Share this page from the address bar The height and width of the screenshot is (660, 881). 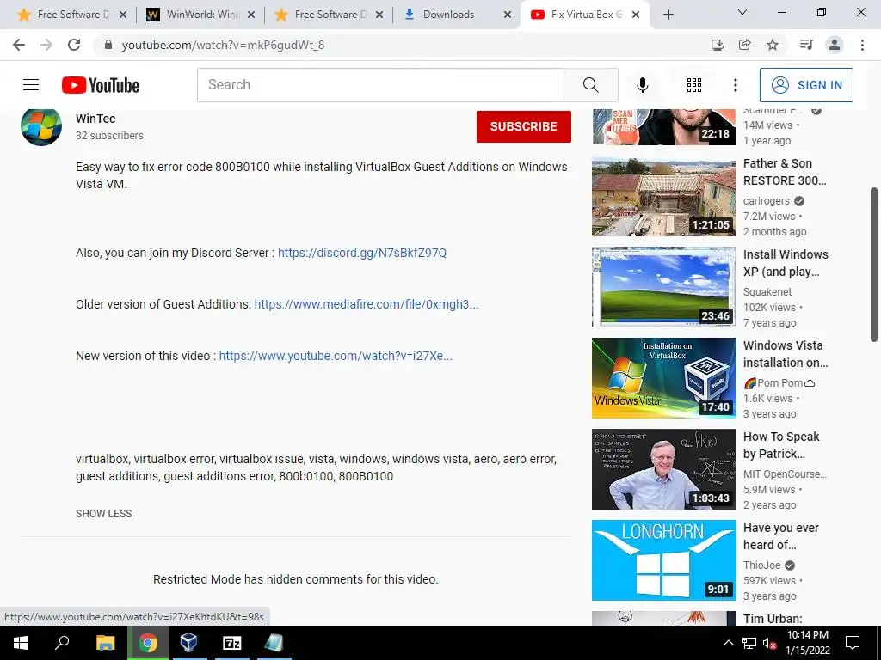click(x=744, y=45)
